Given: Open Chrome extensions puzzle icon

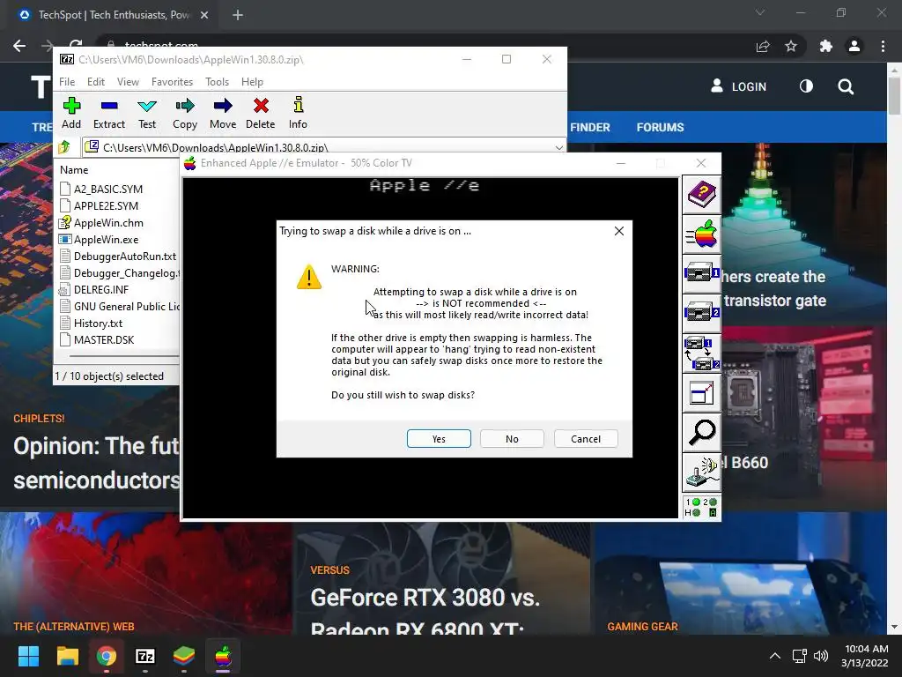Looking at the screenshot, I should pos(826,46).
